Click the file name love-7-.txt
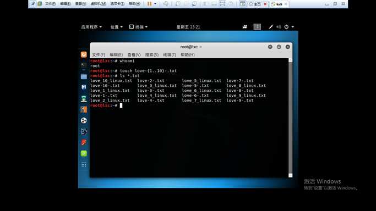This screenshot has width=376, height=211. click(240, 81)
